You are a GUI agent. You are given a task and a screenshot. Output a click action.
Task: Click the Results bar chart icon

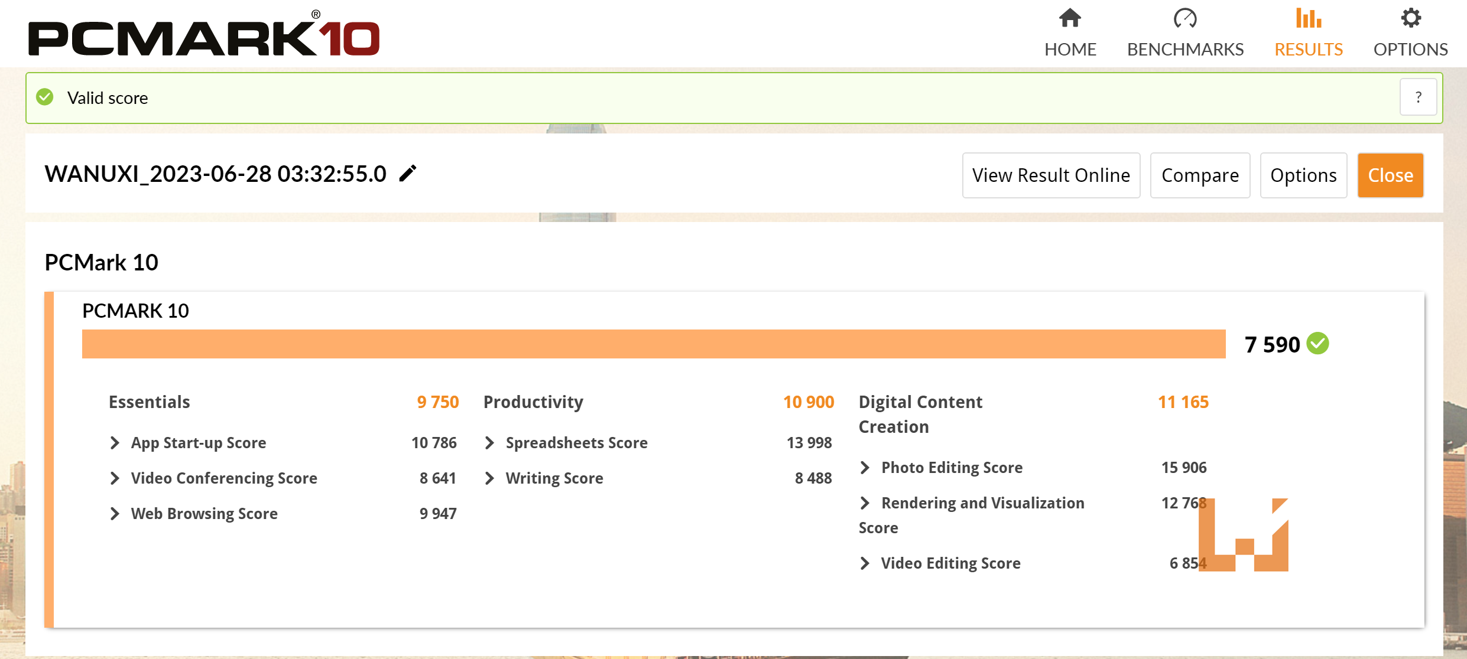1308,18
